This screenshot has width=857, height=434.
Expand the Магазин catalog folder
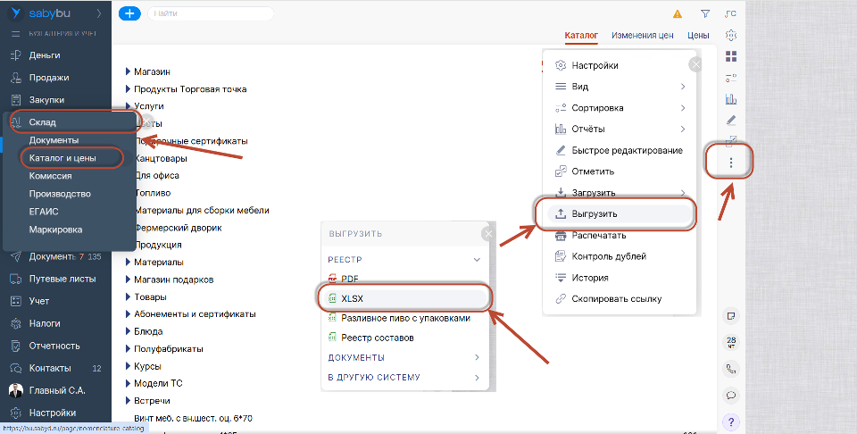point(128,71)
